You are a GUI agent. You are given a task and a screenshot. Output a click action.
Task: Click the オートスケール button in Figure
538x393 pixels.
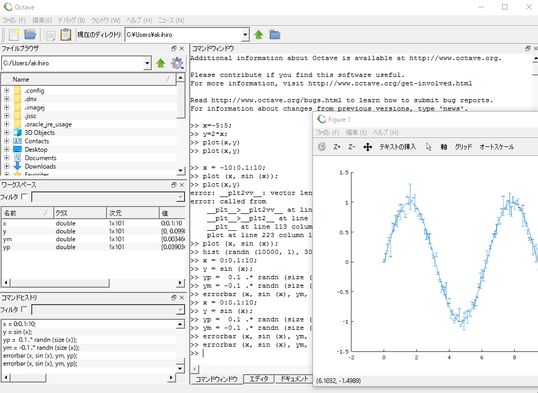click(x=496, y=147)
